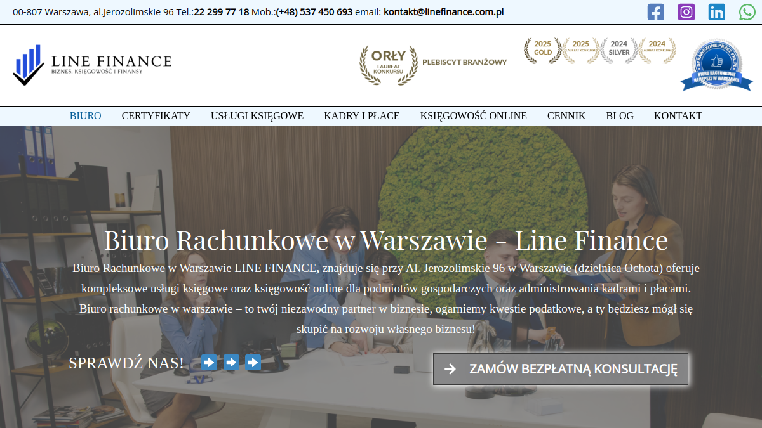The image size is (762, 428).
Task: Open the LinkedIn profile icon
Action: pyautogui.click(x=717, y=12)
